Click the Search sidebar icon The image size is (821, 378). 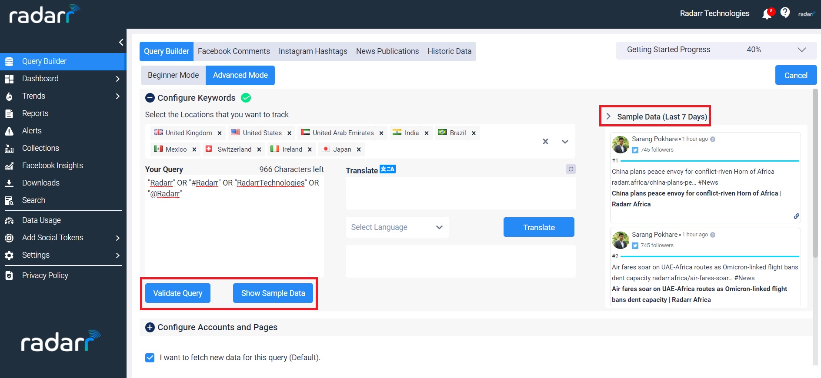click(9, 201)
